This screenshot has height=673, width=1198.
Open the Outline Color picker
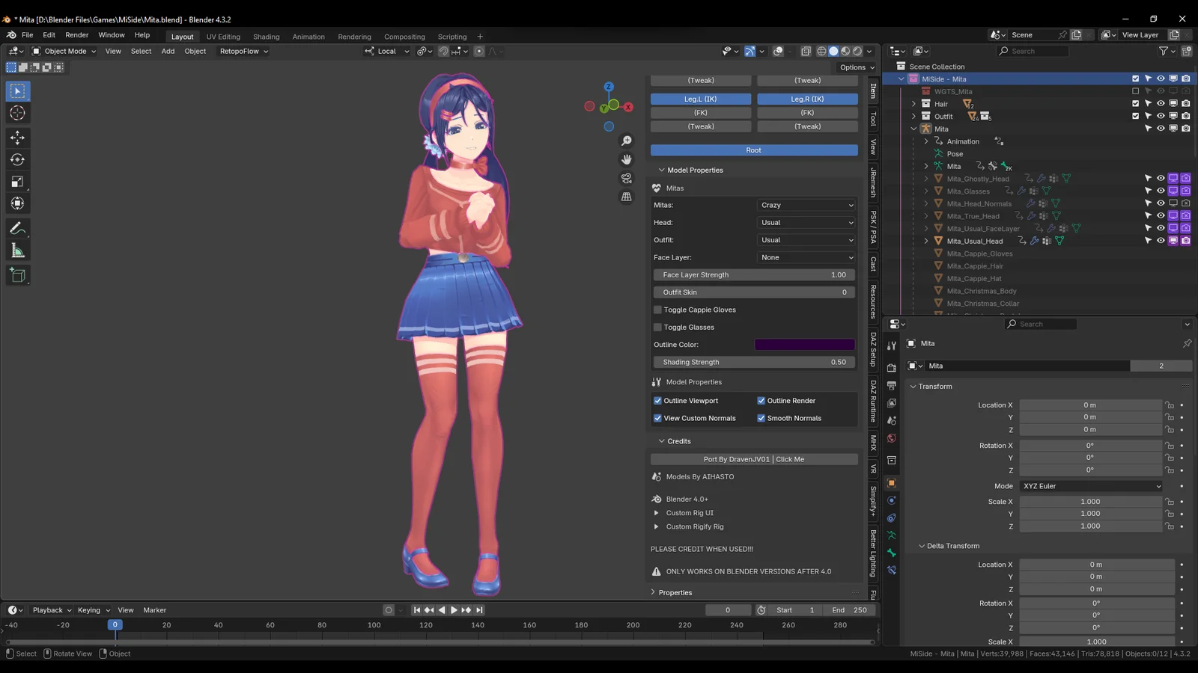tap(803, 345)
